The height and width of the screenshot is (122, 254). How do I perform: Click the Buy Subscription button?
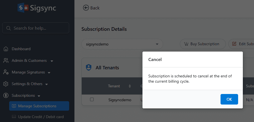click(203, 44)
